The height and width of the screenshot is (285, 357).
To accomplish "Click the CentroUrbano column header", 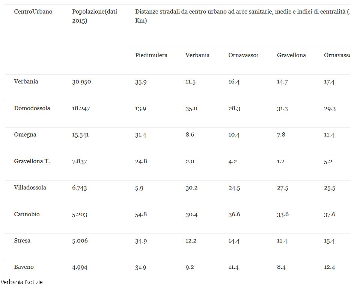I will tap(33, 12).
